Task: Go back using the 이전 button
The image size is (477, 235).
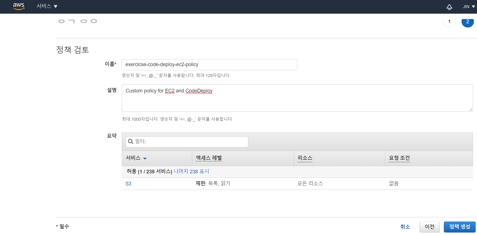Action: [x=429, y=227]
